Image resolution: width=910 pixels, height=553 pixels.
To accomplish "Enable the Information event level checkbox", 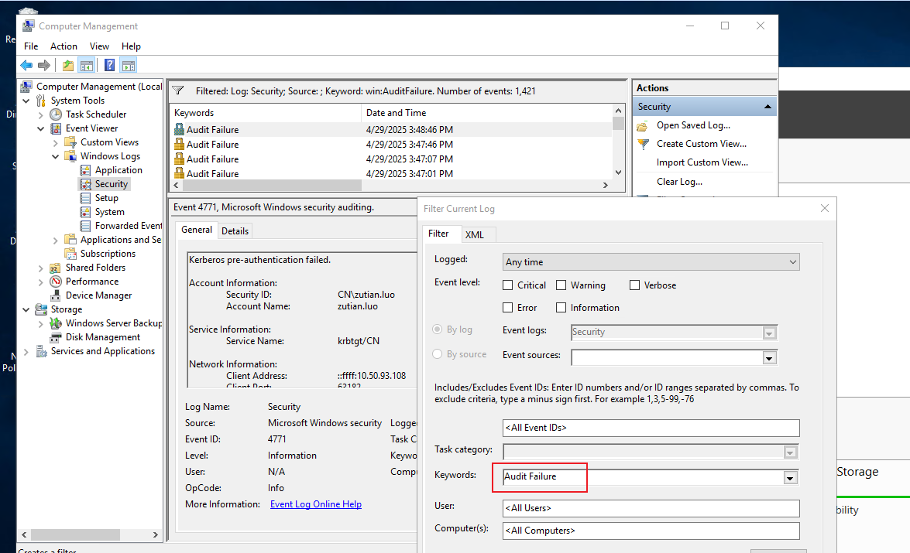I will [x=561, y=308].
